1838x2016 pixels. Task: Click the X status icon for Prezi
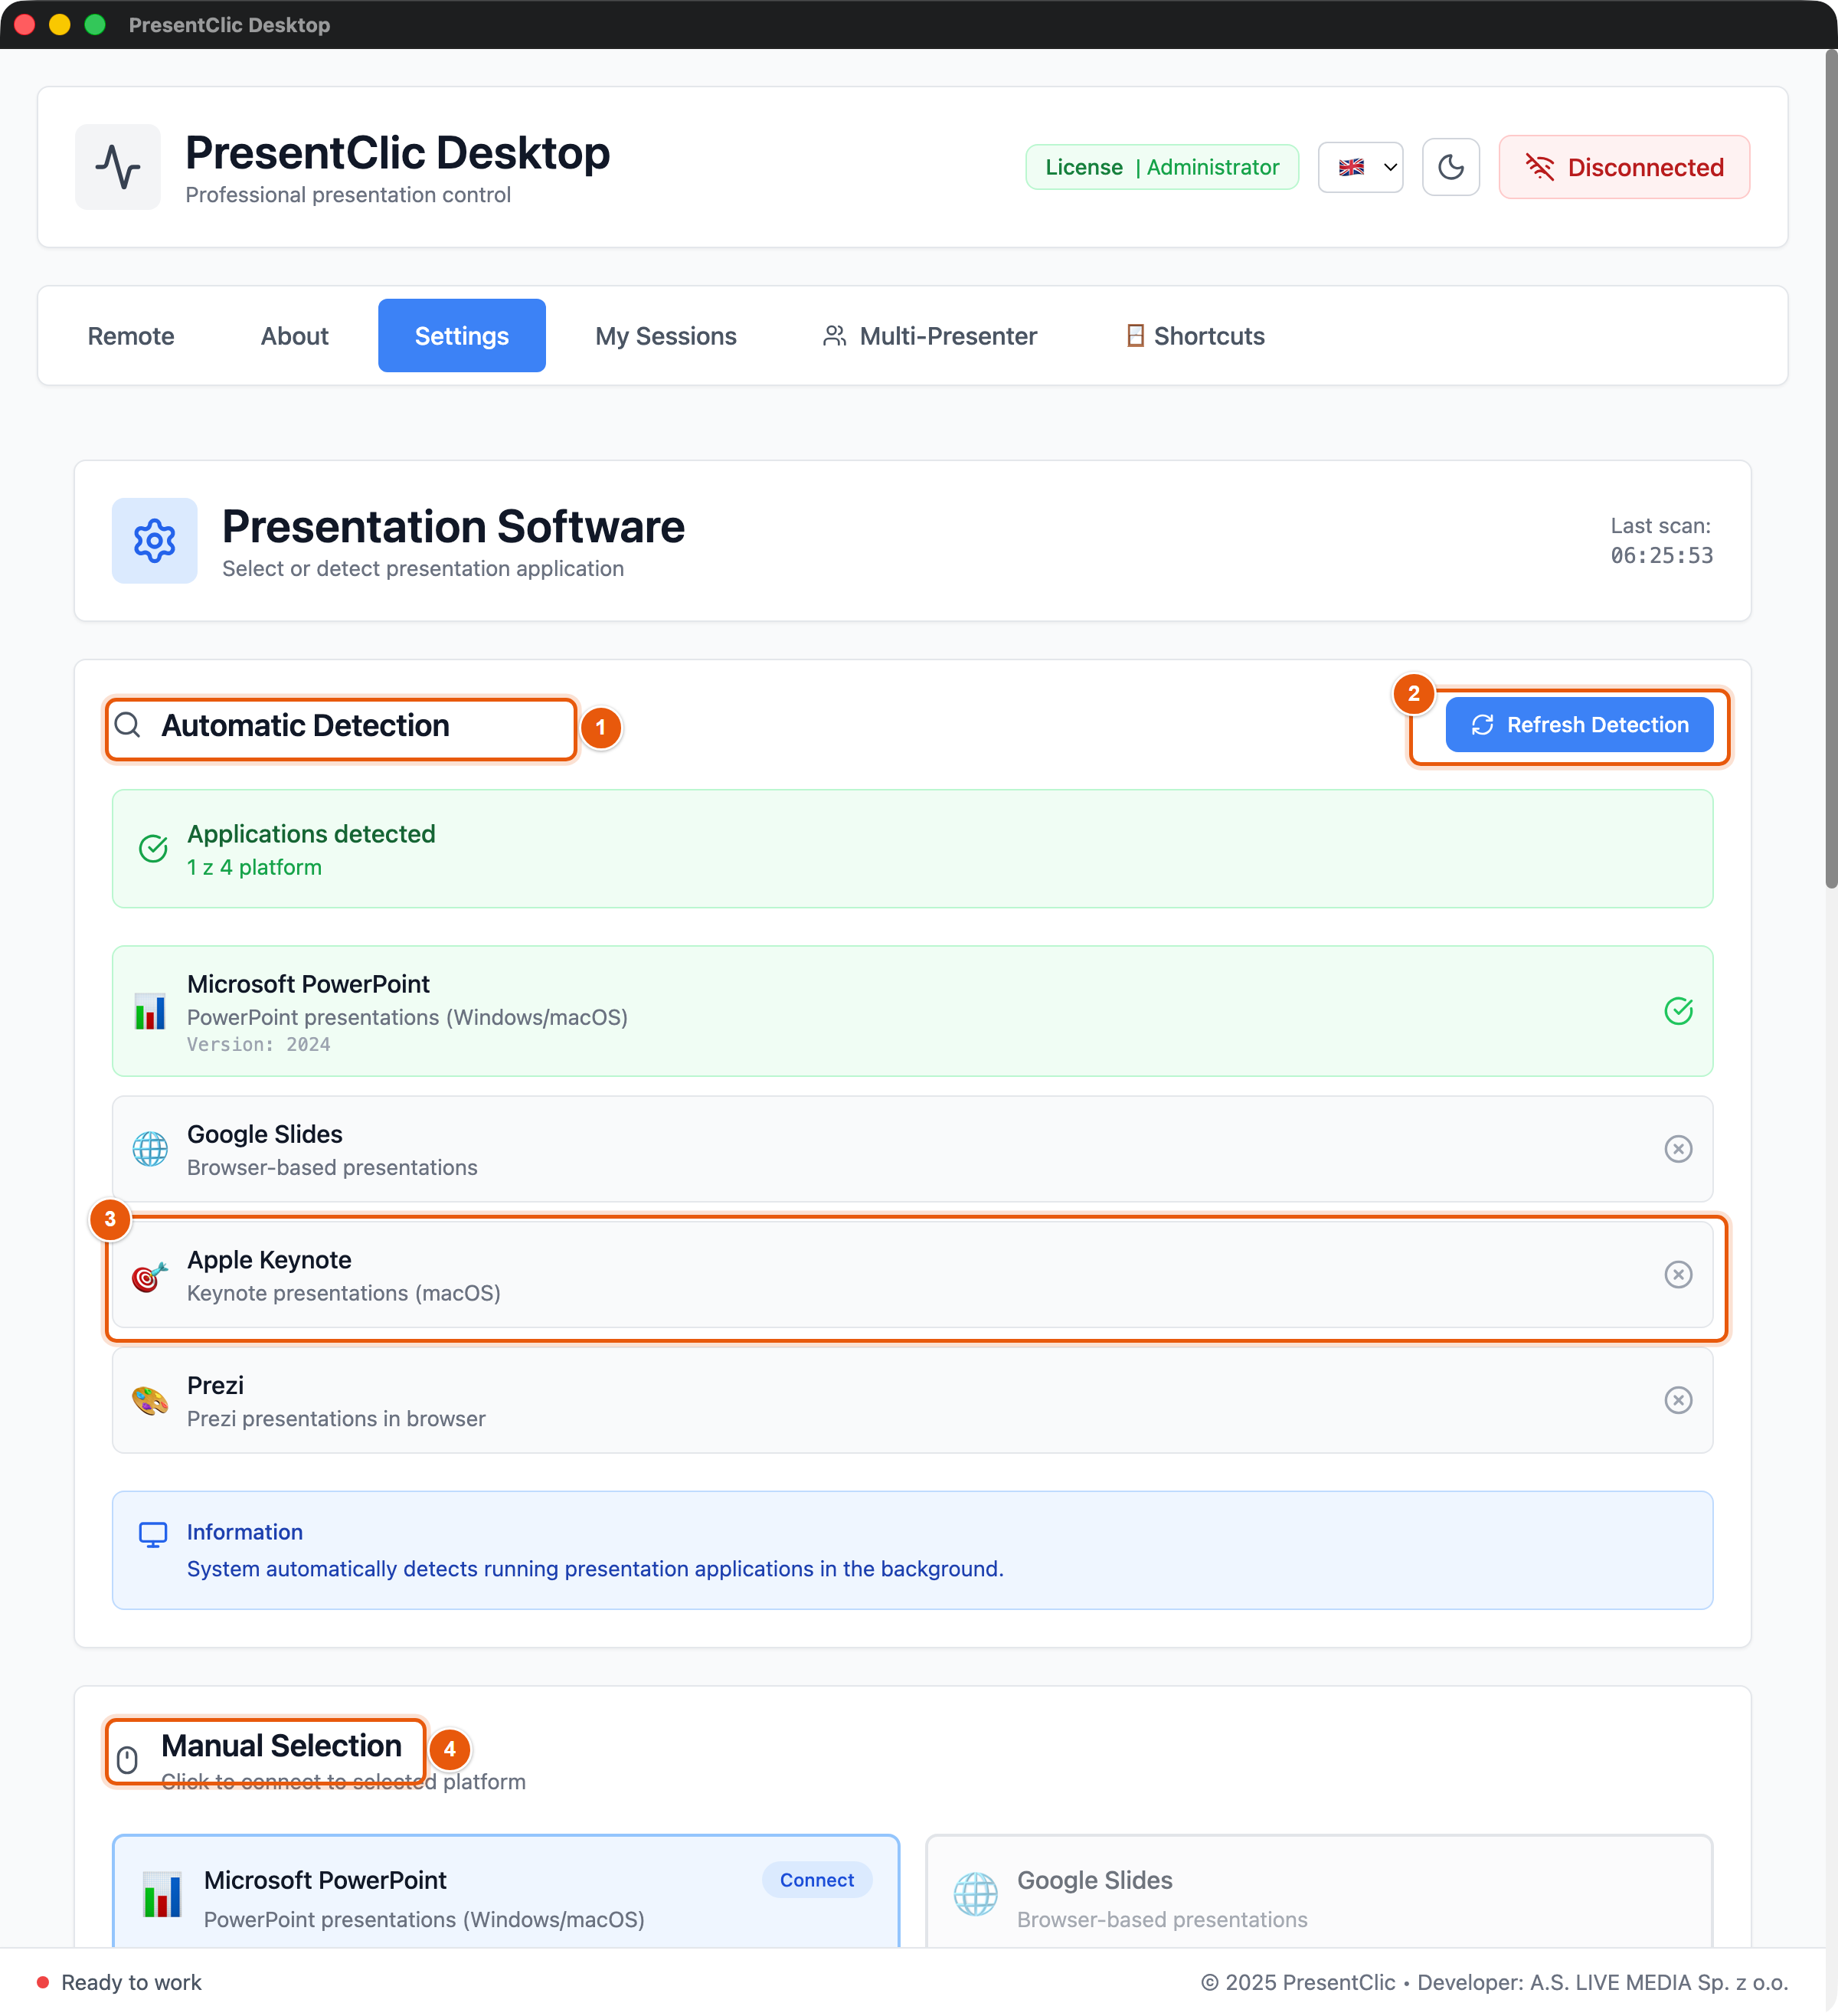(1678, 1400)
